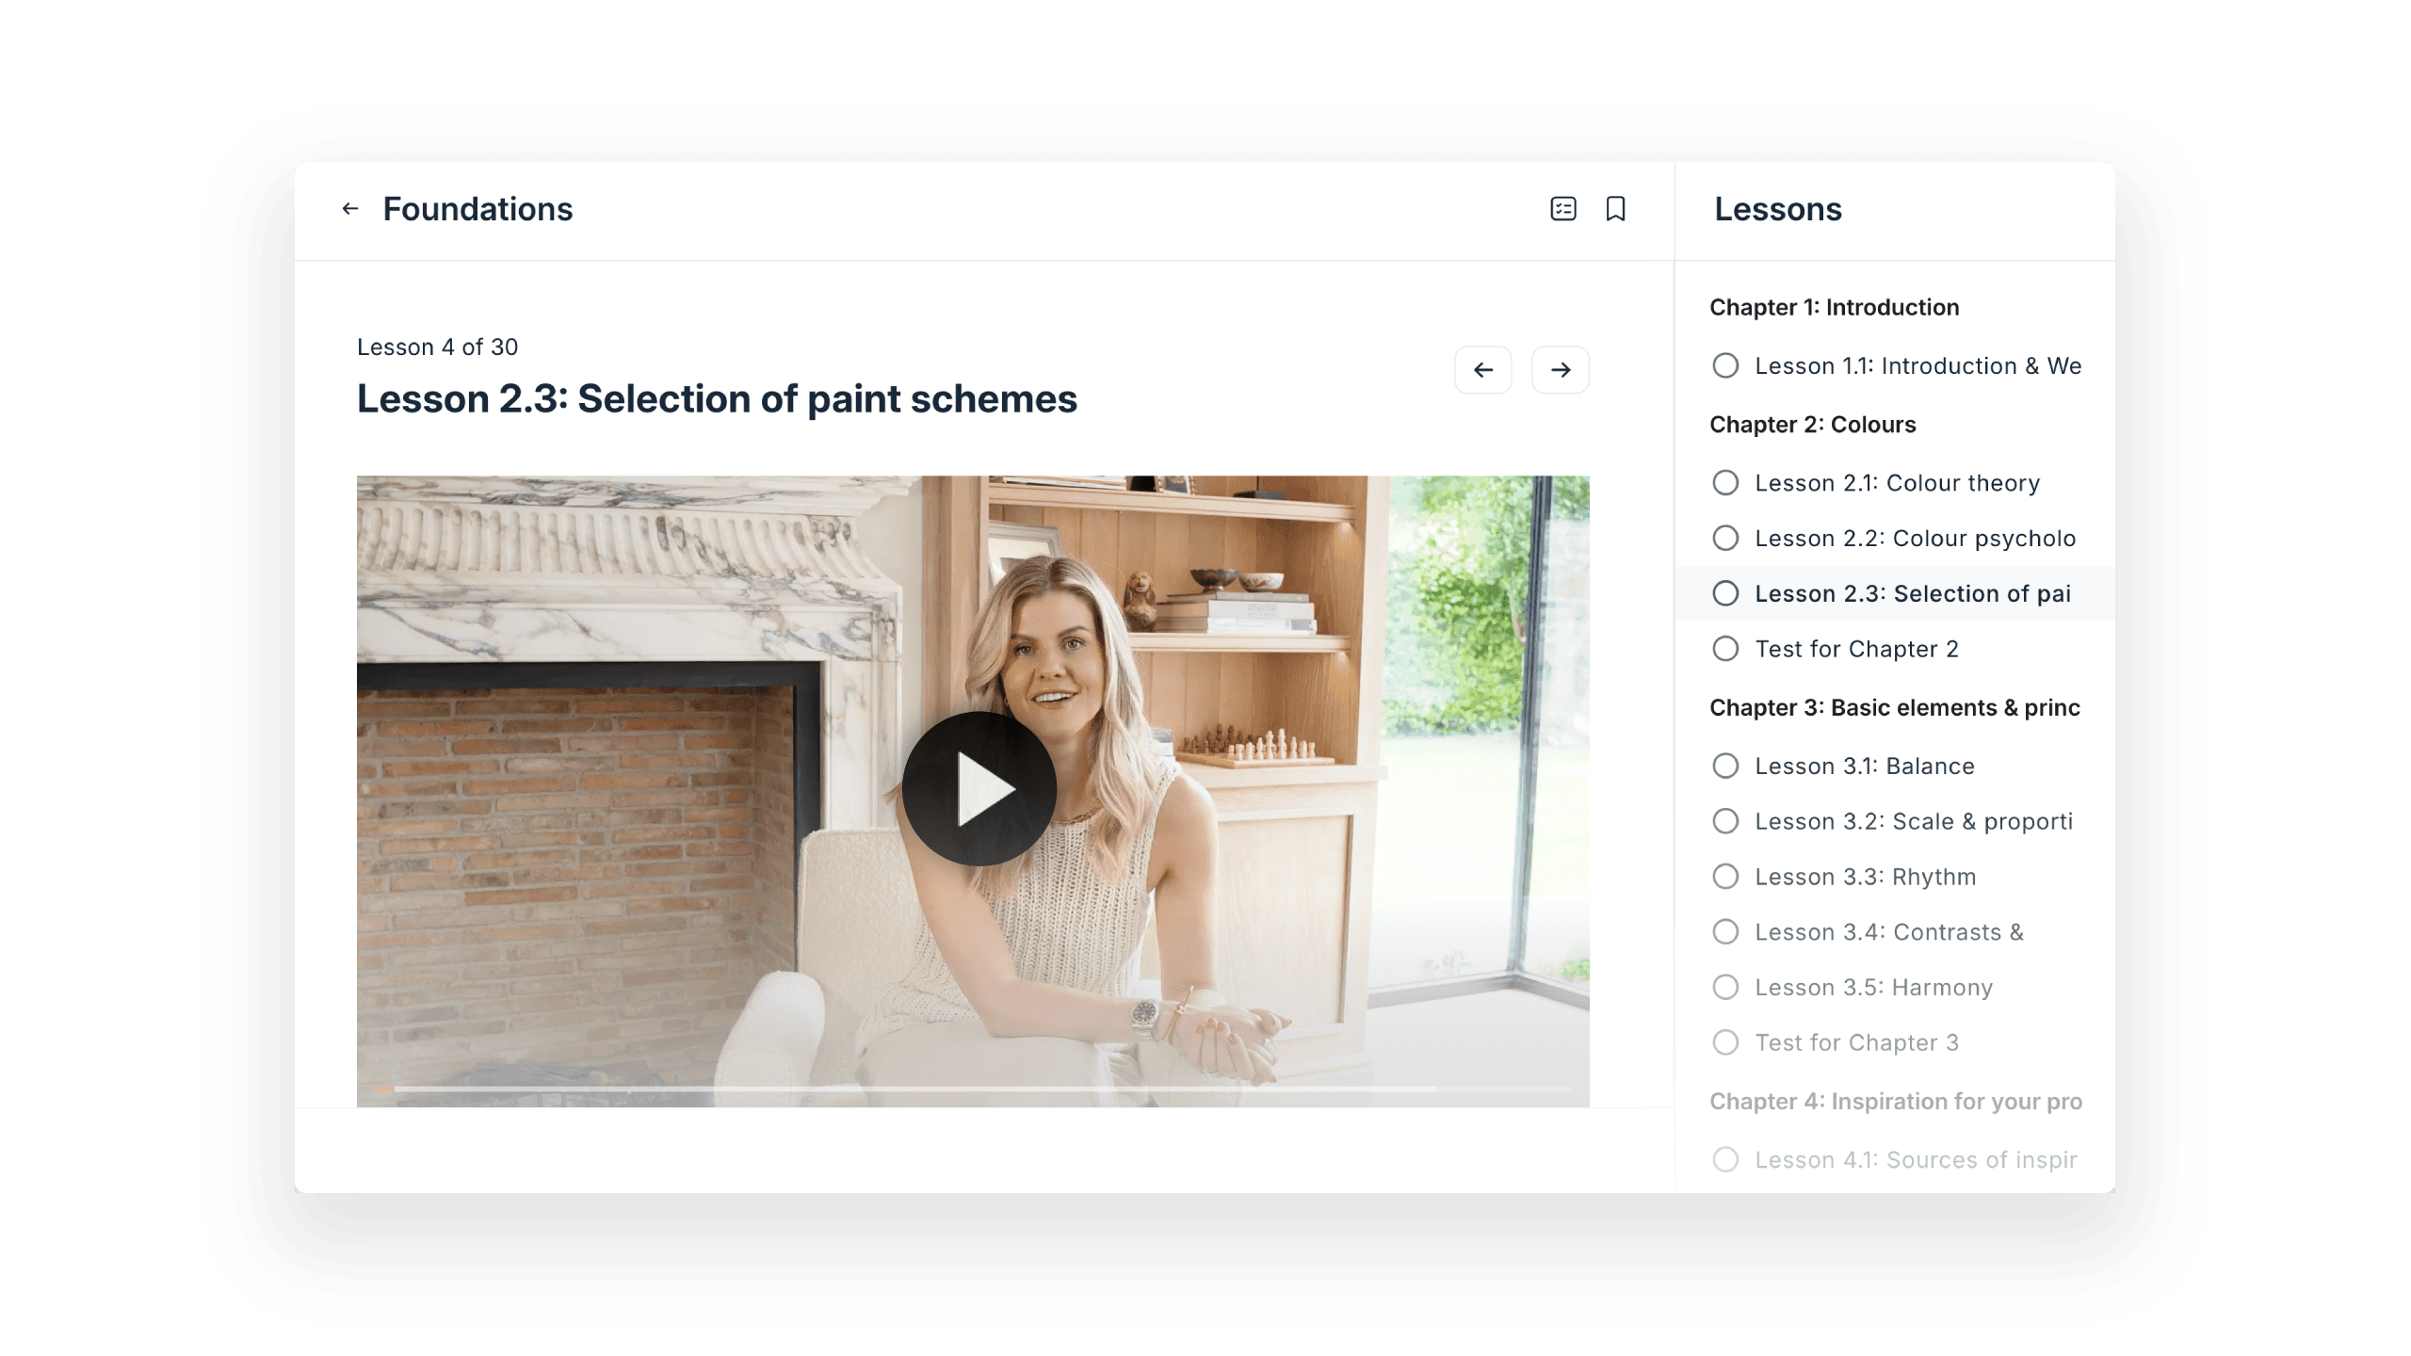Collapse Chapter 3: Basic elements heading
The image size is (2411, 1356).
point(1894,708)
